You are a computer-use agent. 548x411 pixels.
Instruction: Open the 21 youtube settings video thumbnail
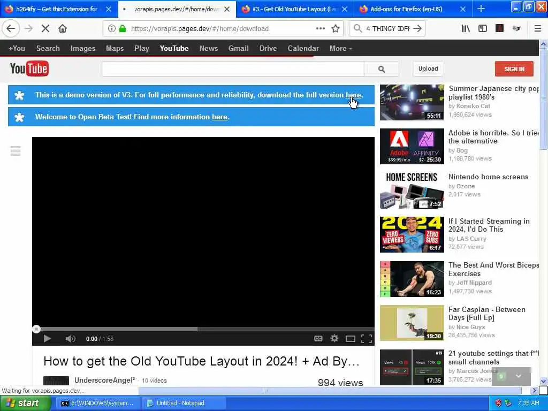point(412,367)
